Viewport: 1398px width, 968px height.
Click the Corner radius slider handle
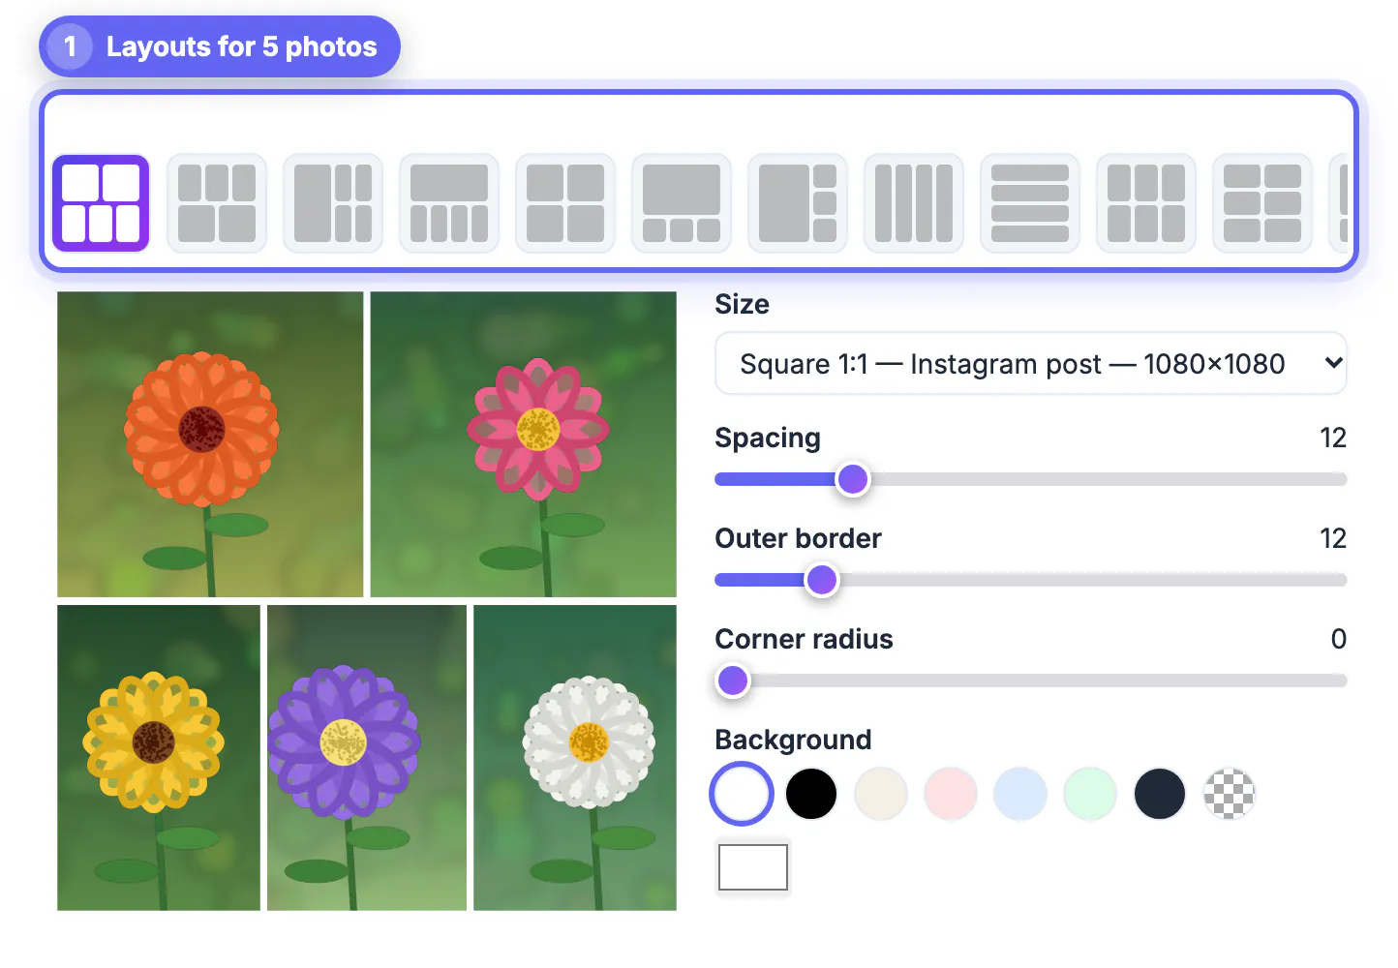click(x=733, y=681)
